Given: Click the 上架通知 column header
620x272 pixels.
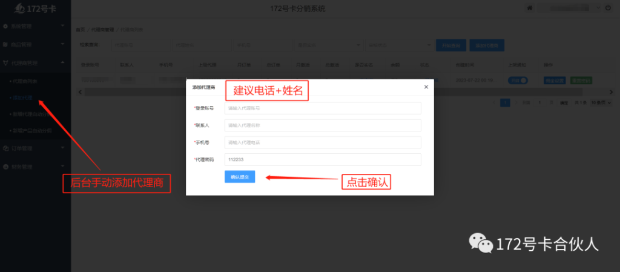Looking at the screenshot, I should tap(517, 65).
